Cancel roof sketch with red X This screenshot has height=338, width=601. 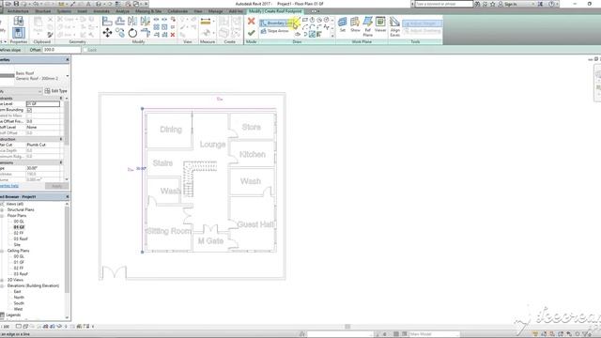pos(251,21)
